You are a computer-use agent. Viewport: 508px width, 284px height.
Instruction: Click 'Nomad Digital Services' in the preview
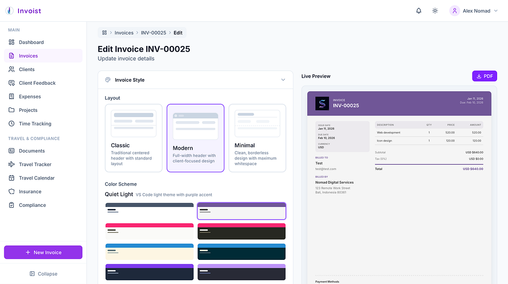334,182
